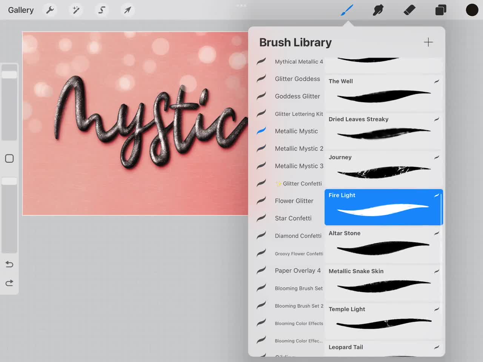Viewport: 483px width, 362px height.
Task: Add a new brush with plus button
Action: click(x=428, y=42)
